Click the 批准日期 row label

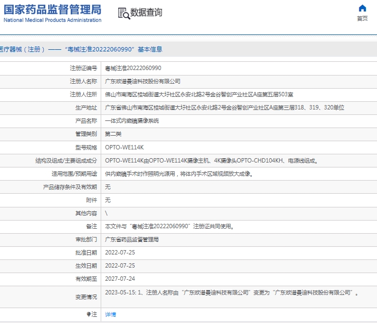click(x=86, y=252)
